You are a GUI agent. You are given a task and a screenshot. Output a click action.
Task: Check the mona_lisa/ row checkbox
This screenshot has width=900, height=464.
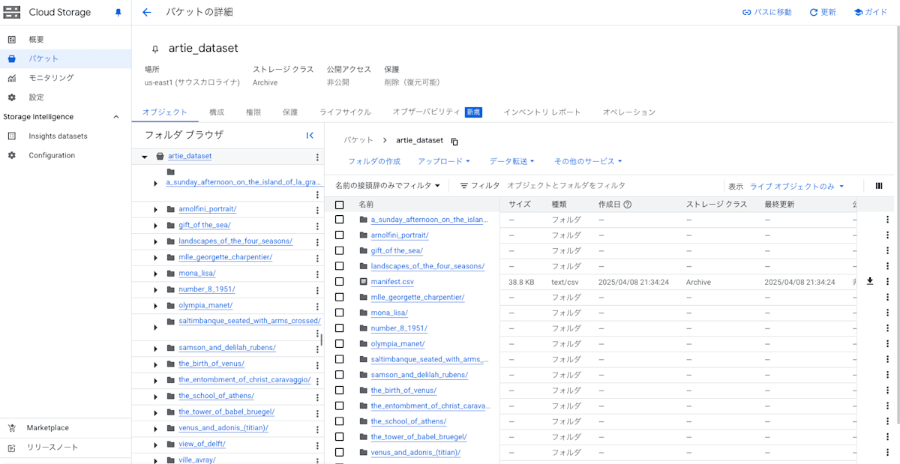[x=340, y=313]
